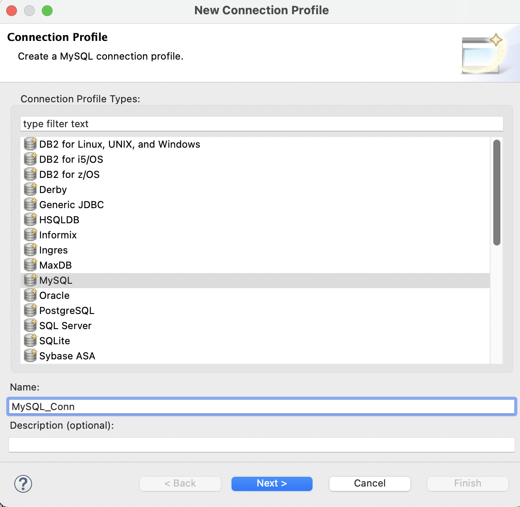
Task: Click the SQLite database icon
Action: point(30,341)
